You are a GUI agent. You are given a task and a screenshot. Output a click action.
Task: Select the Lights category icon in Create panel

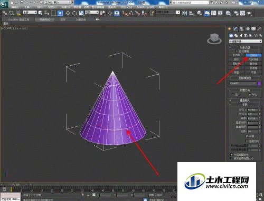(241, 36)
